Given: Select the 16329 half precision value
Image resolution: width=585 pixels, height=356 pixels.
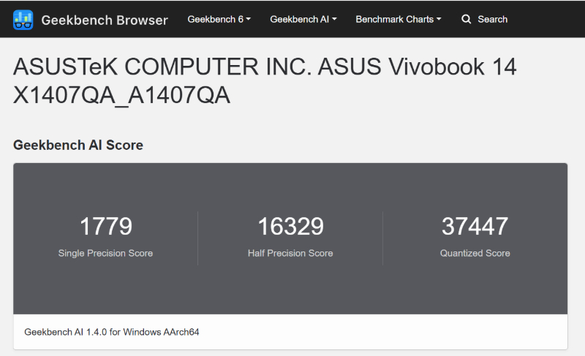Looking at the screenshot, I should (x=290, y=227).
